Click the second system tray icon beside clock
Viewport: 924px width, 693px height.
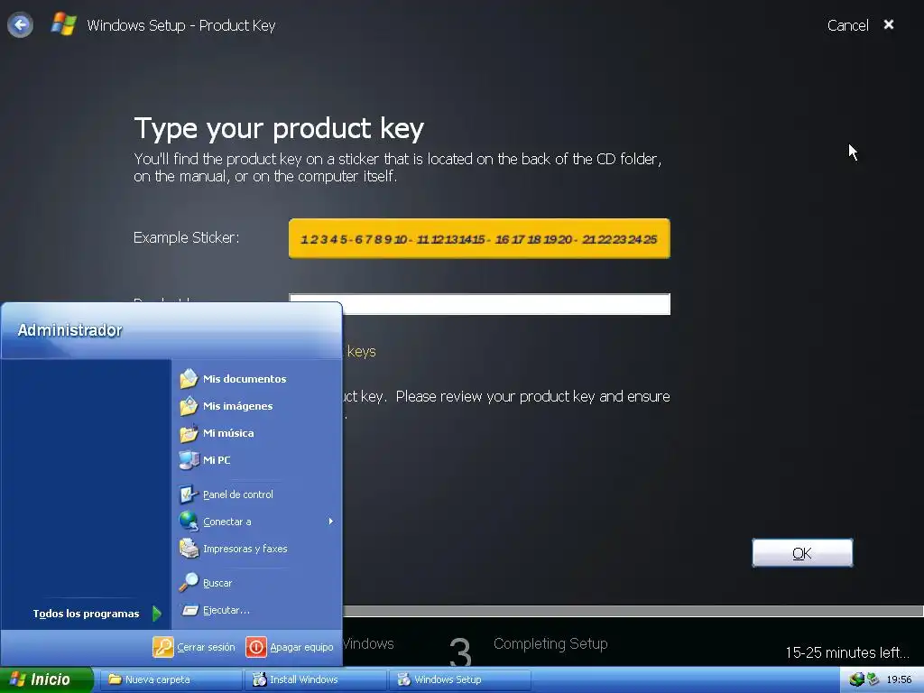pos(873,679)
